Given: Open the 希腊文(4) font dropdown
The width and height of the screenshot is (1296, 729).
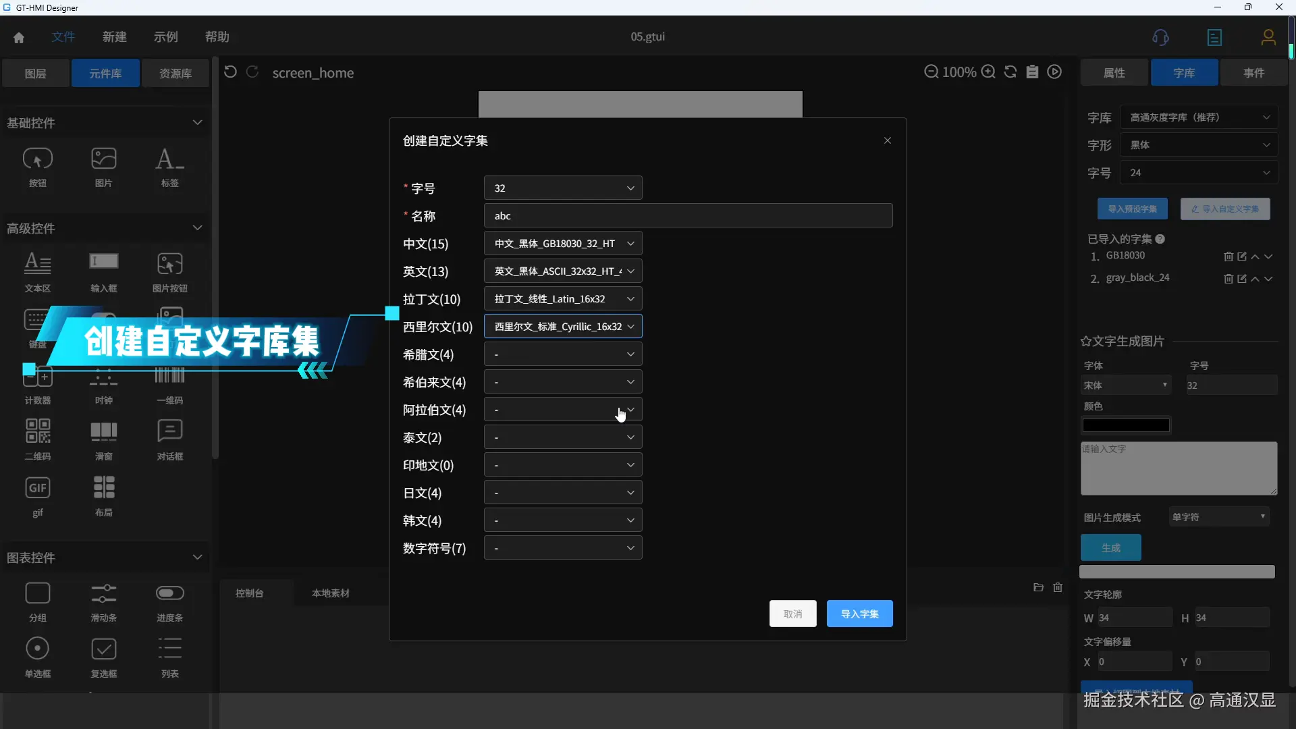Looking at the screenshot, I should coord(562,354).
